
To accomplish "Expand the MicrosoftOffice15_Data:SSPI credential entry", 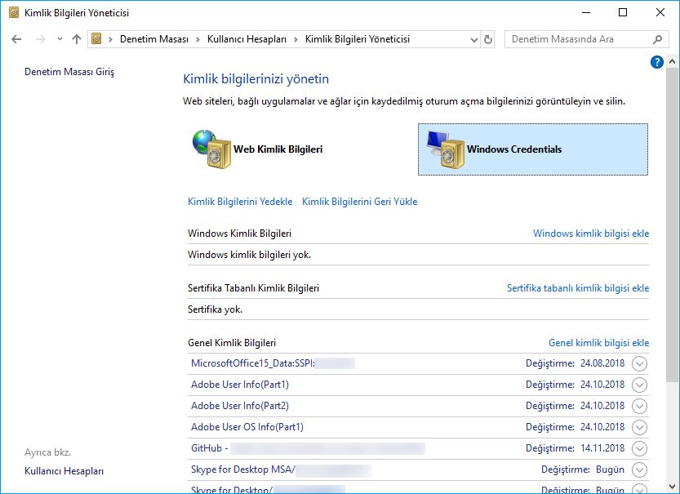I will click(x=639, y=363).
